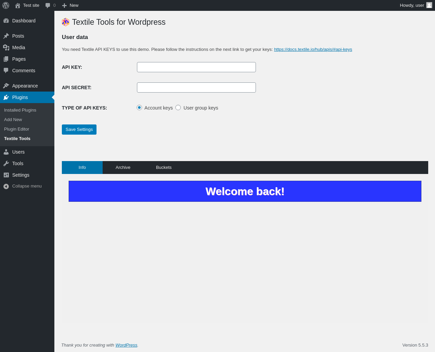
Task: Click the Save Settings button
Action: 79,130
